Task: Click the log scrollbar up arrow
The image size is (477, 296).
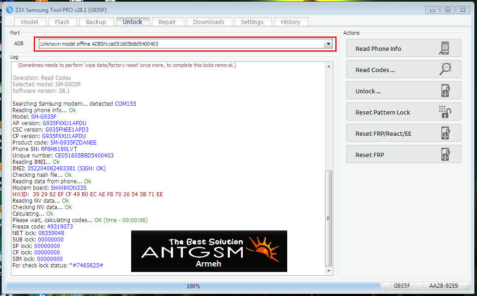Action: point(329,66)
